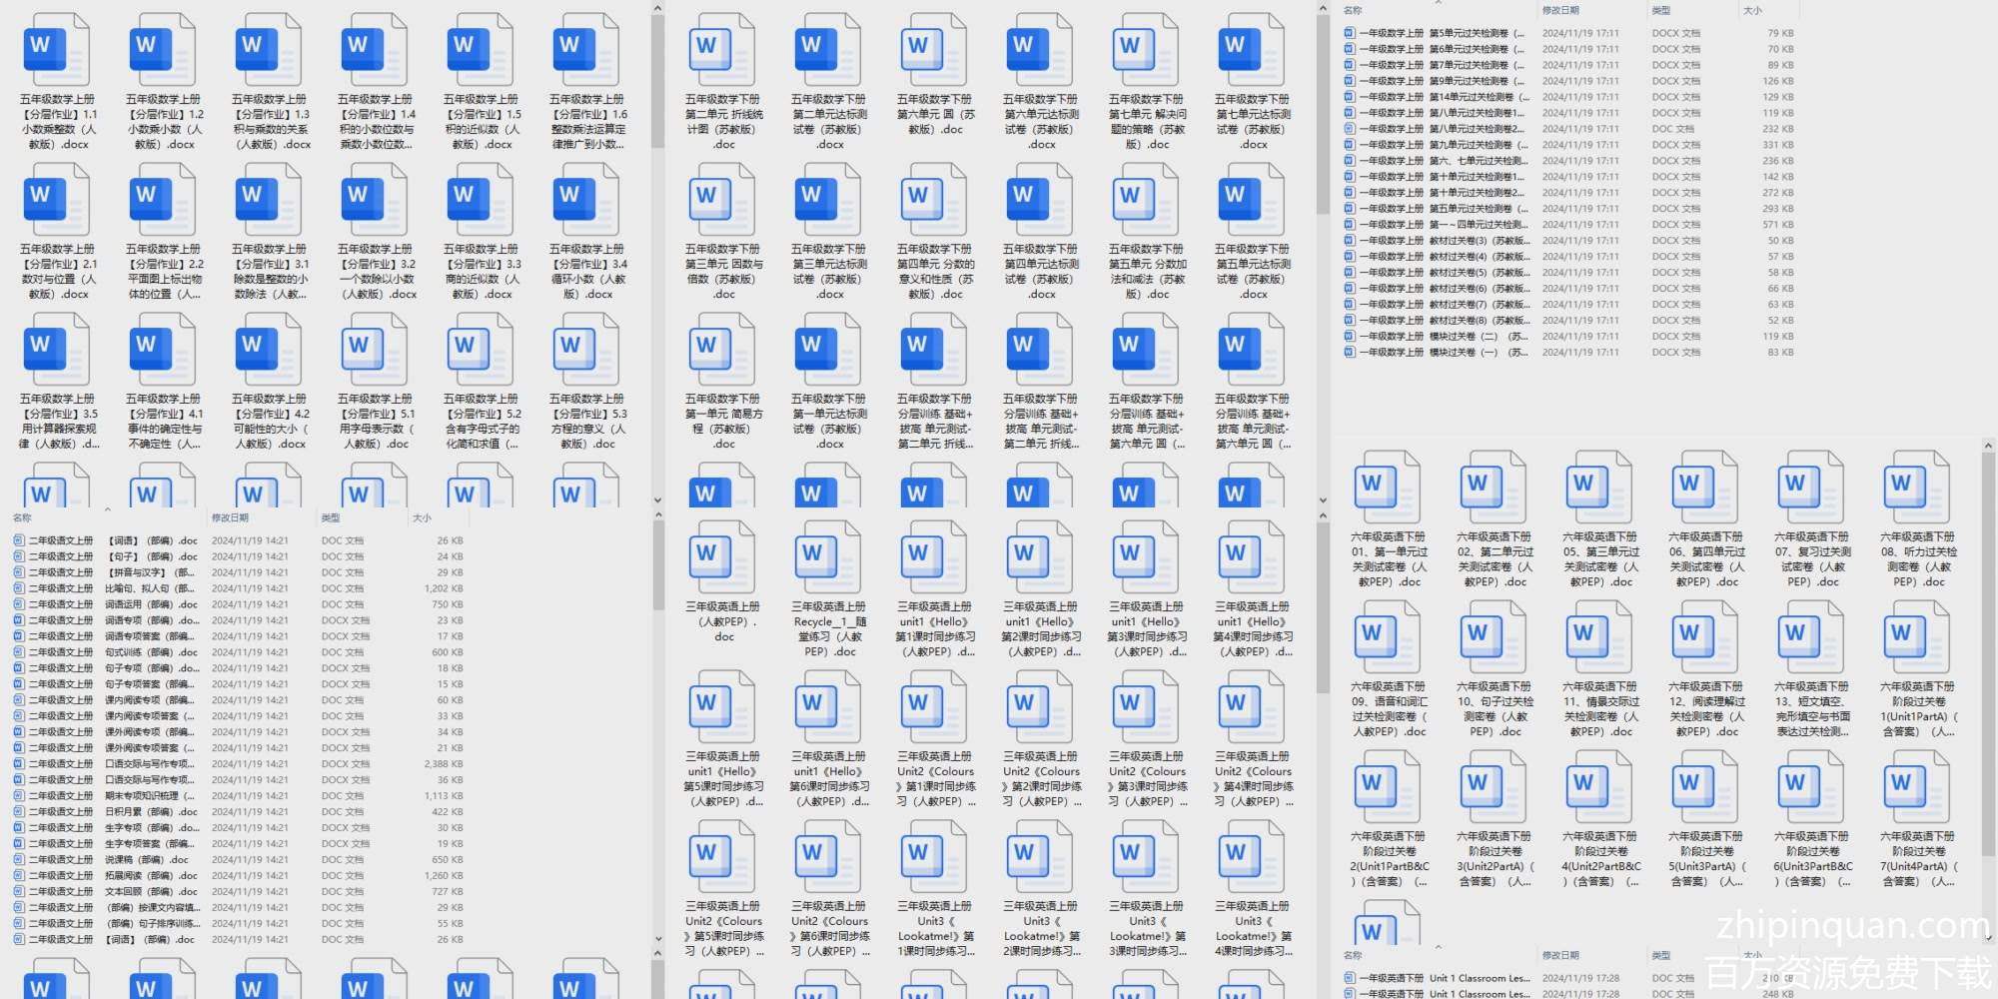
Task: Click scroll-up arrow of 五年级数学上册 icon pane
Action: [657, 8]
